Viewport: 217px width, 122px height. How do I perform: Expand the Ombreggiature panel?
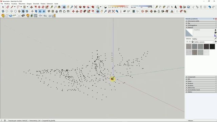[x=201, y=25]
